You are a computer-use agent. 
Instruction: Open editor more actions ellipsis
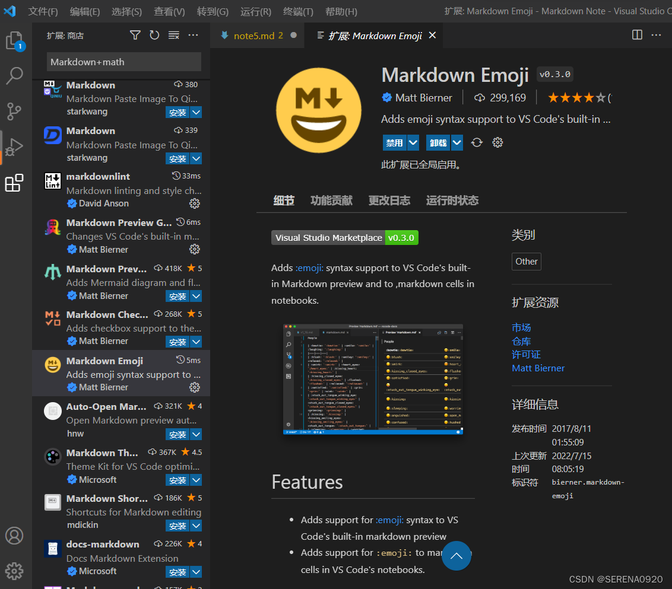656,35
